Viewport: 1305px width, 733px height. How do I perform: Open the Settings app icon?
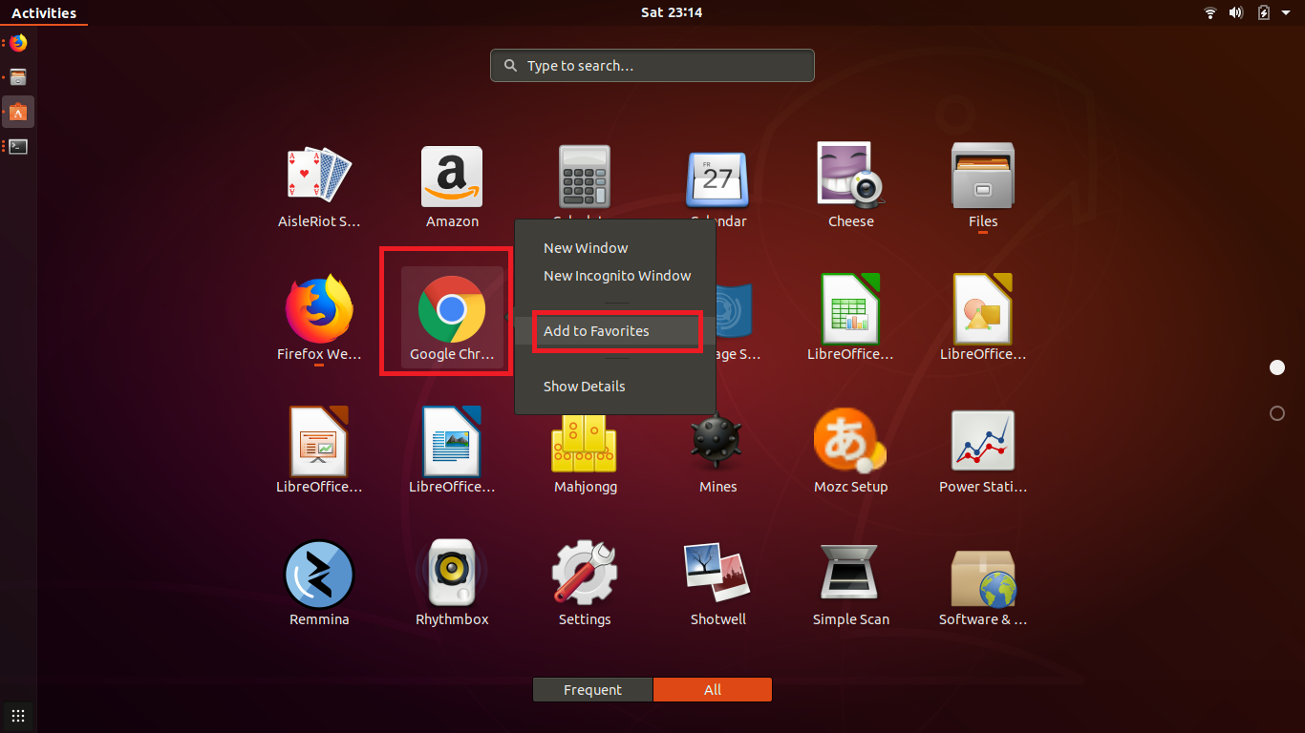point(585,574)
